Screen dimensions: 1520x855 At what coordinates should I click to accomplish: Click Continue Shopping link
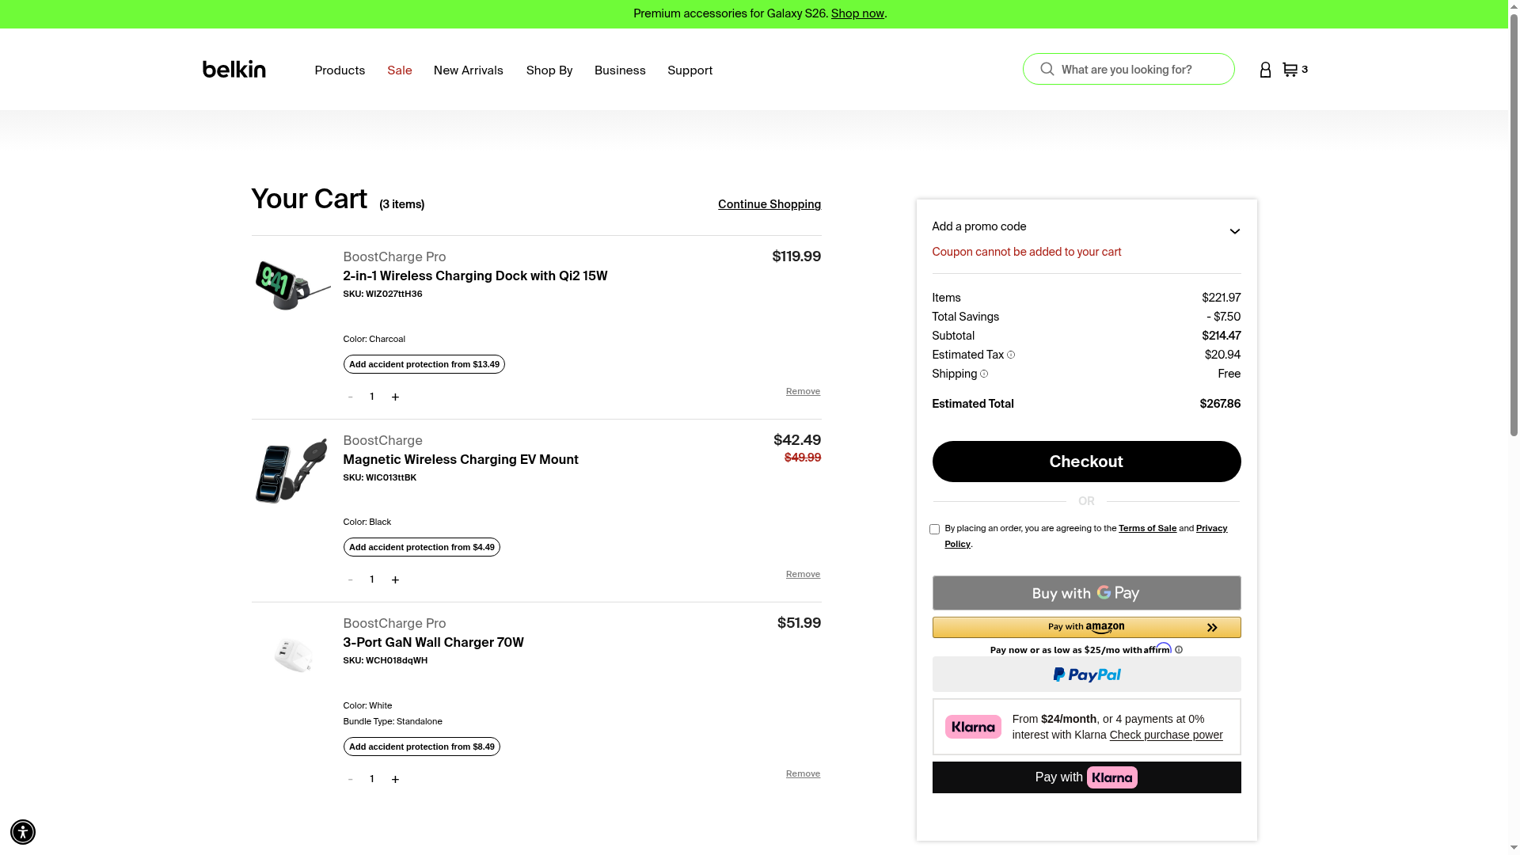769,204
